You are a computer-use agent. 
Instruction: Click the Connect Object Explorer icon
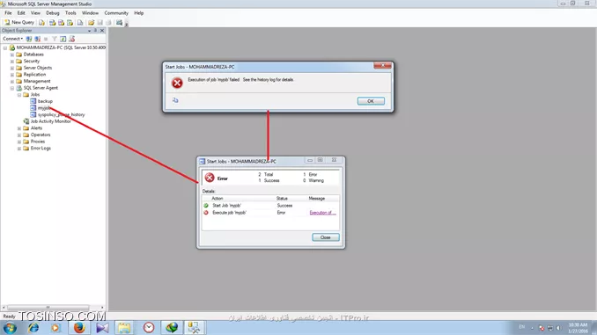pos(29,39)
